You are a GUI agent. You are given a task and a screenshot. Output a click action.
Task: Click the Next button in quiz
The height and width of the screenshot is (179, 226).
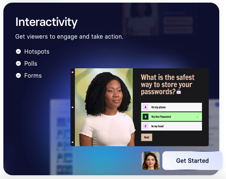(x=147, y=137)
